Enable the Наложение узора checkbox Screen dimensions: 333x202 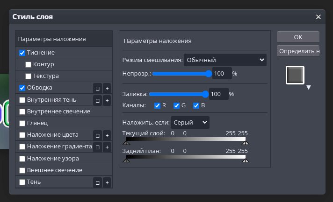[22, 159]
